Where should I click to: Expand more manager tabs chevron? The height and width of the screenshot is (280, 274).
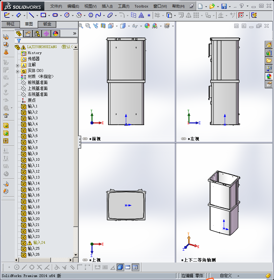[x=75, y=33]
